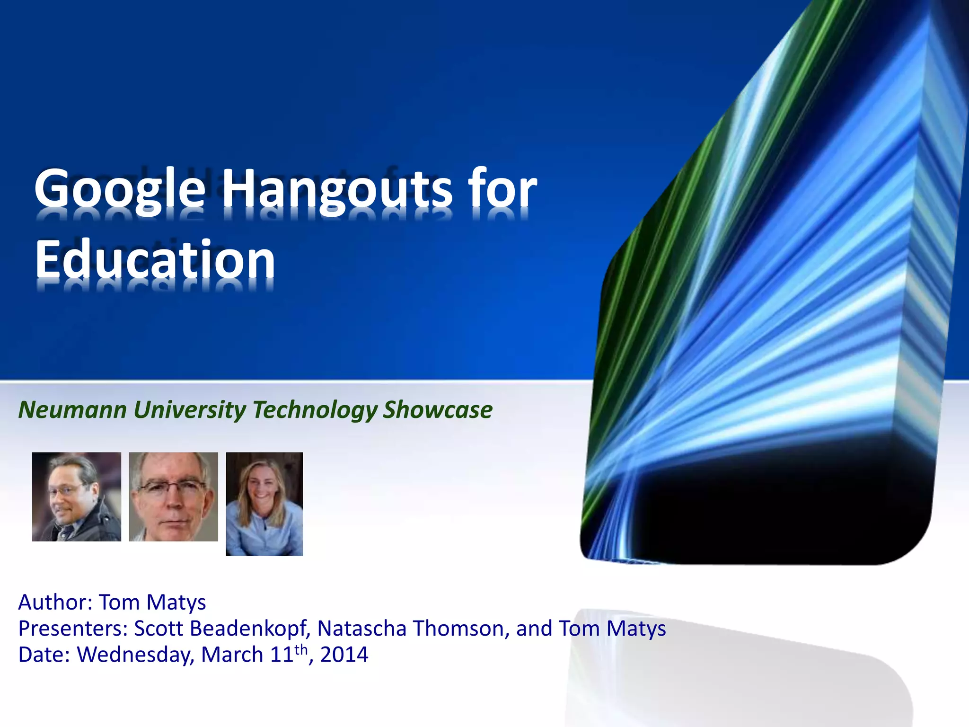The image size is (969, 727).
Task: Click 'Tom Matys' at the end of Presenters line
Action: [x=612, y=629]
